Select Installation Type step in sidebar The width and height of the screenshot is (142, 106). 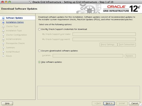pos(14,31)
